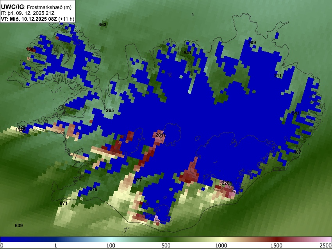Click the 265 value label
The height and width of the screenshot is (249, 332).
point(110,110)
